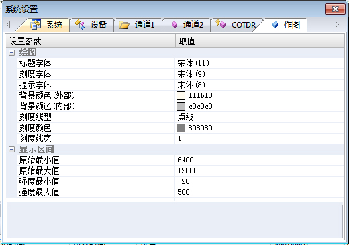Click the 系统 tab icon

point(36,25)
